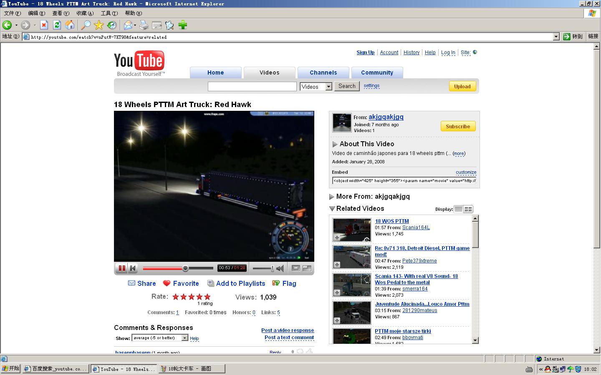Switch related videos to list display
The width and height of the screenshot is (601, 375).
point(458,209)
